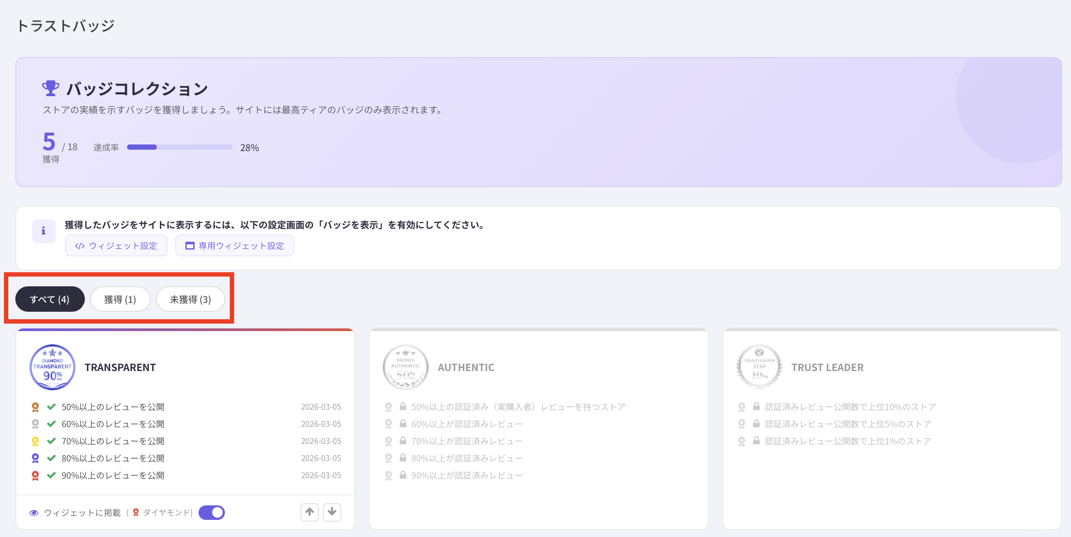Click the eye icon next to ウィジェットに掲載
Image resolution: width=1071 pixels, height=537 pixels.
click(34, 513)
